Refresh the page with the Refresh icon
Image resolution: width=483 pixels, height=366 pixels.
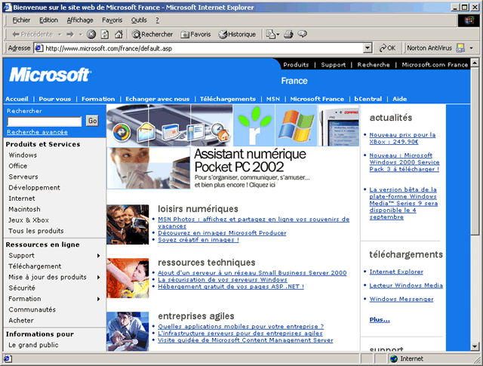pyautogui.click(x=105, y=34)
